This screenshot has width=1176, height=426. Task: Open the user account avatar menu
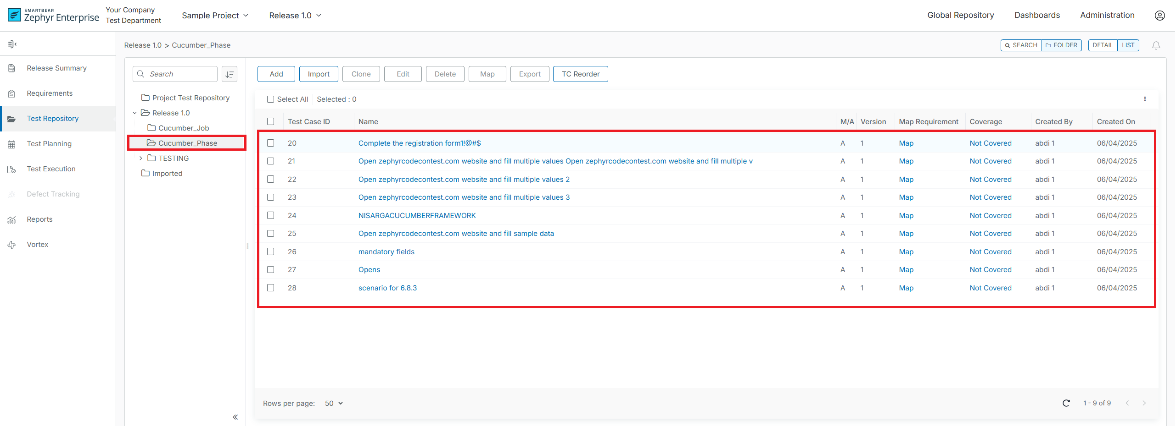tap(1160, 15)
